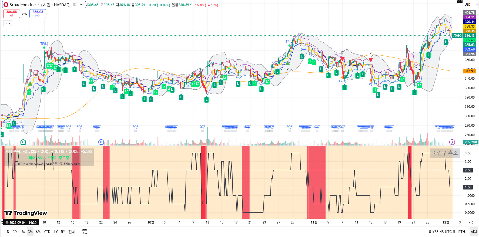479x237 pixels.
Task: Click the Broadcom logo icon in the legend
Action: coord(6,5)
